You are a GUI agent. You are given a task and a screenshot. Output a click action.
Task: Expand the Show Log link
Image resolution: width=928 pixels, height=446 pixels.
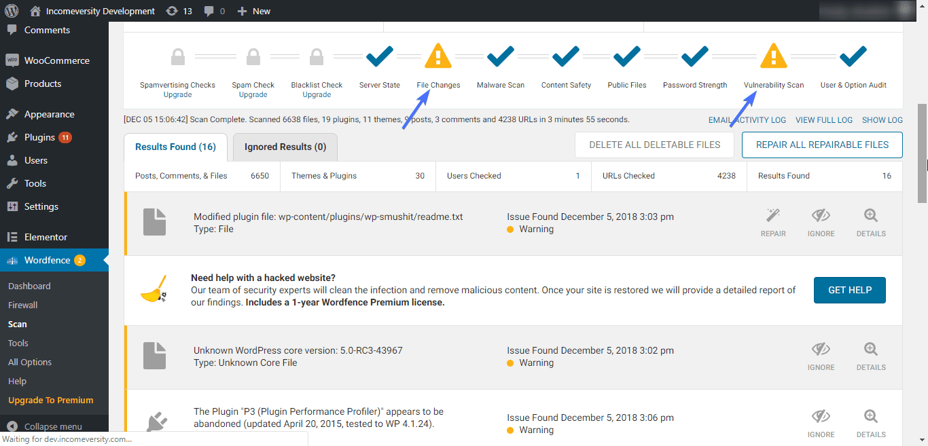pos(882,120)
